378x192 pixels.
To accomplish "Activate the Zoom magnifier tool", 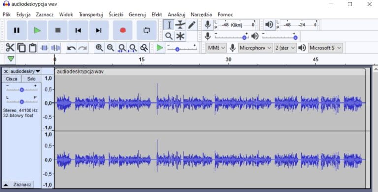I will (x=169, y=36).
